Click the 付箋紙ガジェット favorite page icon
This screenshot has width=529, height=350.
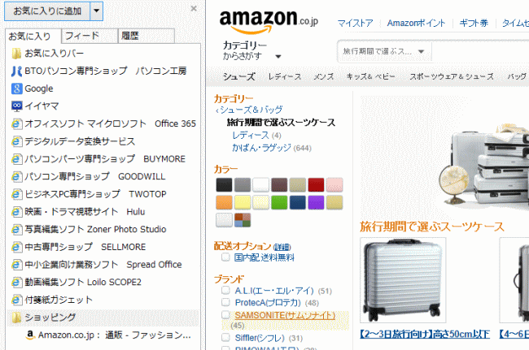click(16, 300)
